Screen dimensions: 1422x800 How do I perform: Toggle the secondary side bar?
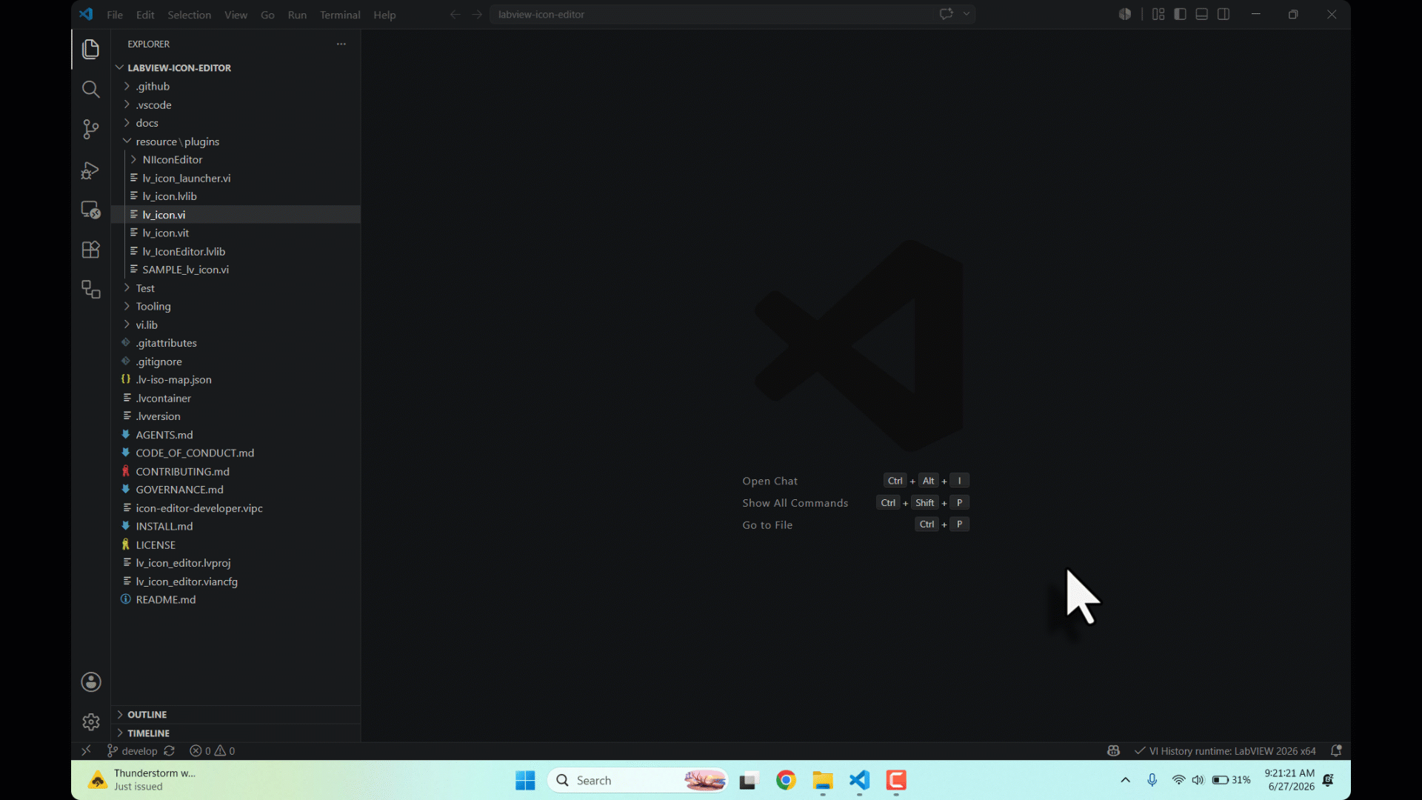click(1224, 14)
